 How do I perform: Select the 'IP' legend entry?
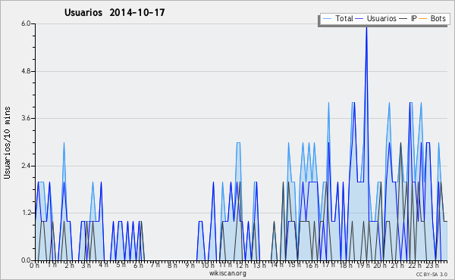[414, 18]
